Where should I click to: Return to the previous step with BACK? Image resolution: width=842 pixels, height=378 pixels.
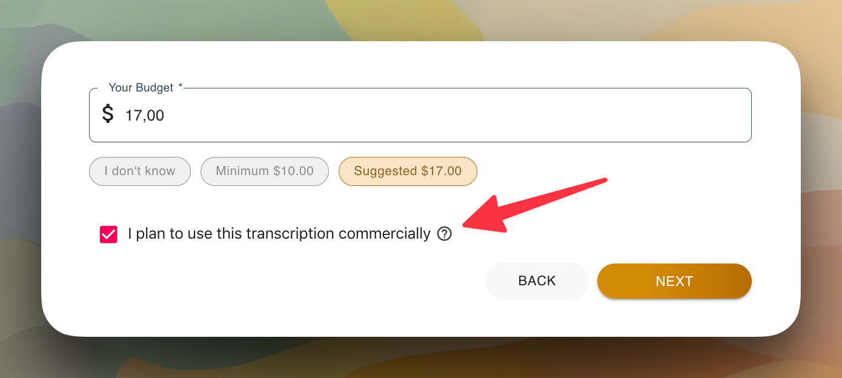pos(537,281)
